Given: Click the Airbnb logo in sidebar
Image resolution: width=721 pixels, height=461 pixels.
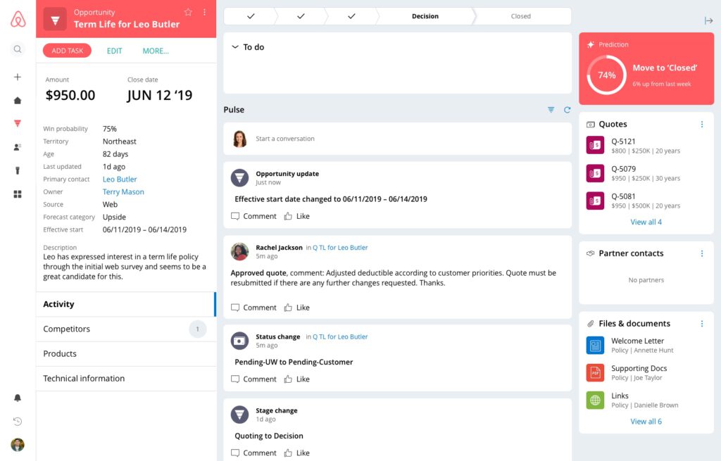Looking at the screenshot, I should pos(18,19).
